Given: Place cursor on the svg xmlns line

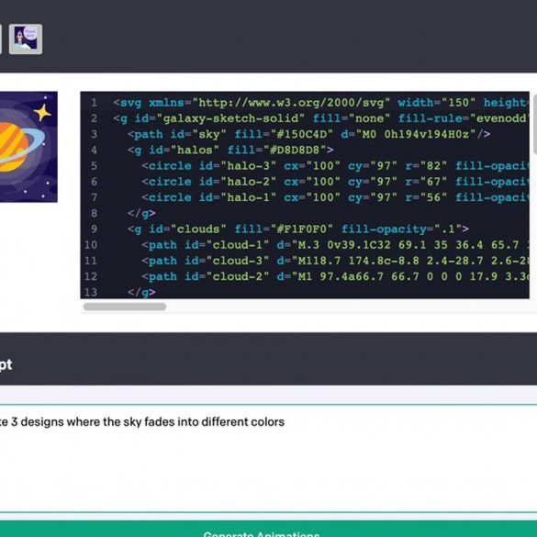Looking at the screenshot, I should coord(321,103).
